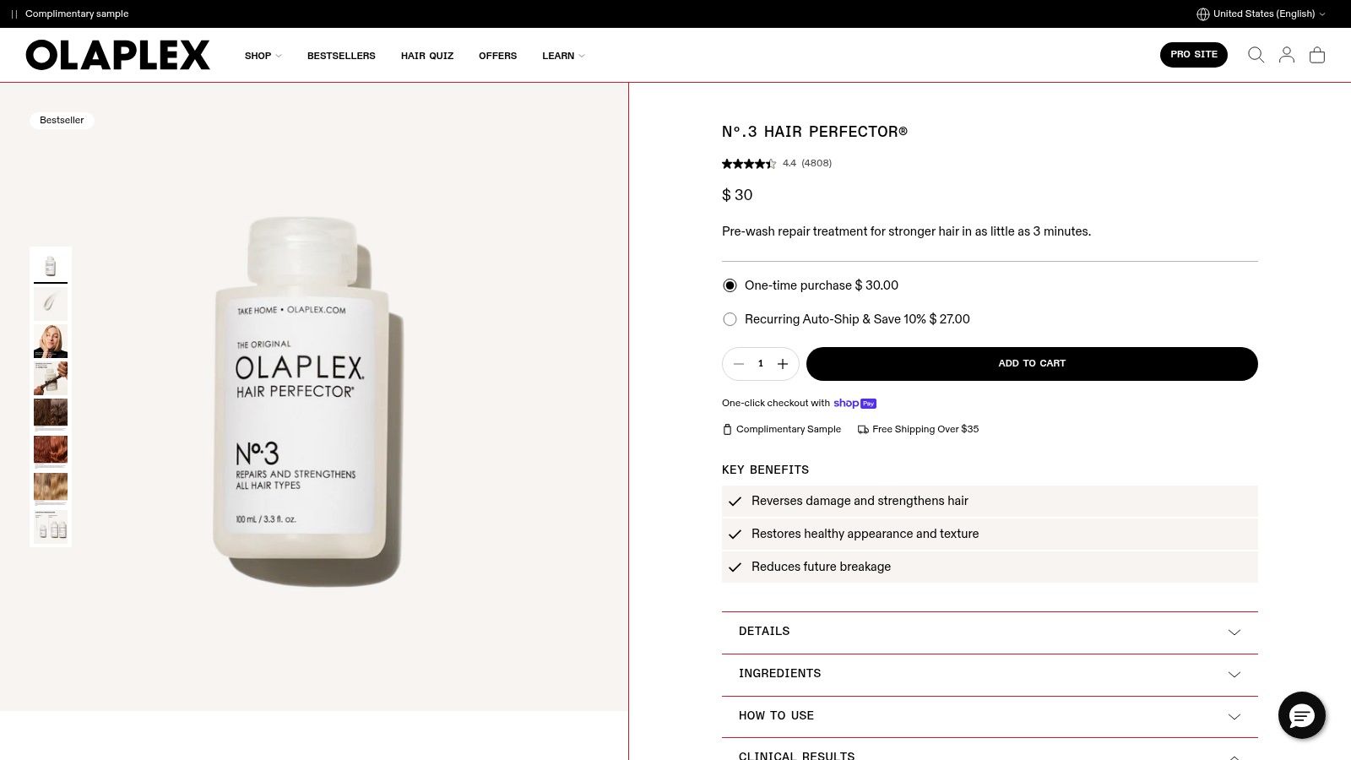
Task: Increase quantity with the plus icon
Action: 783,364
